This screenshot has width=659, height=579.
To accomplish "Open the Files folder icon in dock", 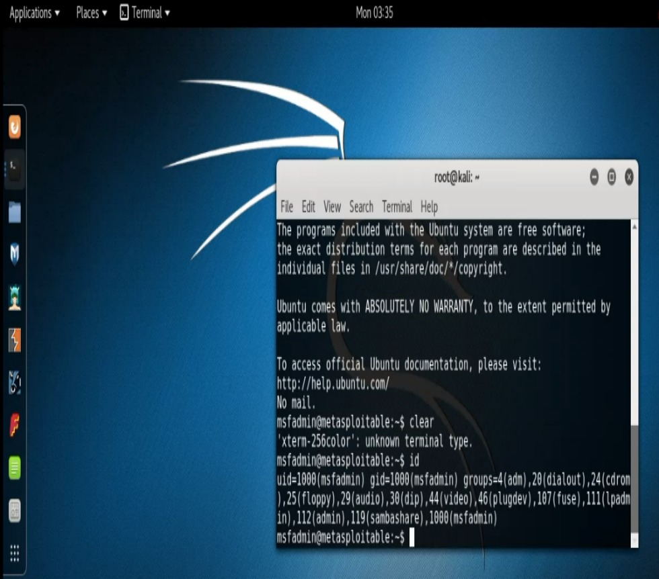I will [15, 212].
